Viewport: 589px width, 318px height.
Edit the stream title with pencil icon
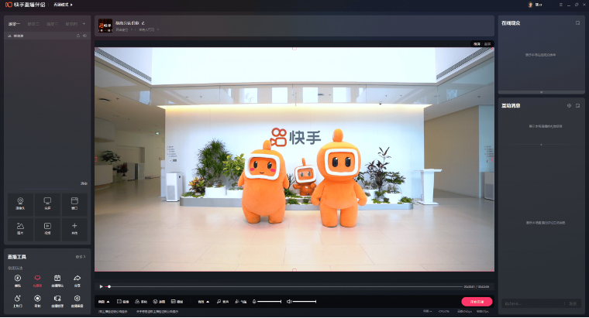(x=143, y=23)
